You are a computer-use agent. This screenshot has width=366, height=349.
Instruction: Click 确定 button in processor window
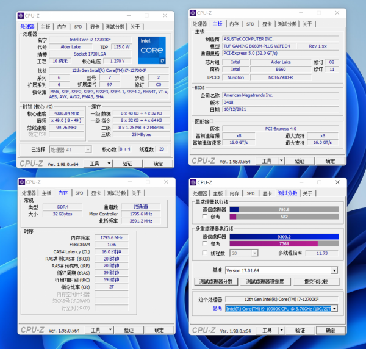[158, 164]
